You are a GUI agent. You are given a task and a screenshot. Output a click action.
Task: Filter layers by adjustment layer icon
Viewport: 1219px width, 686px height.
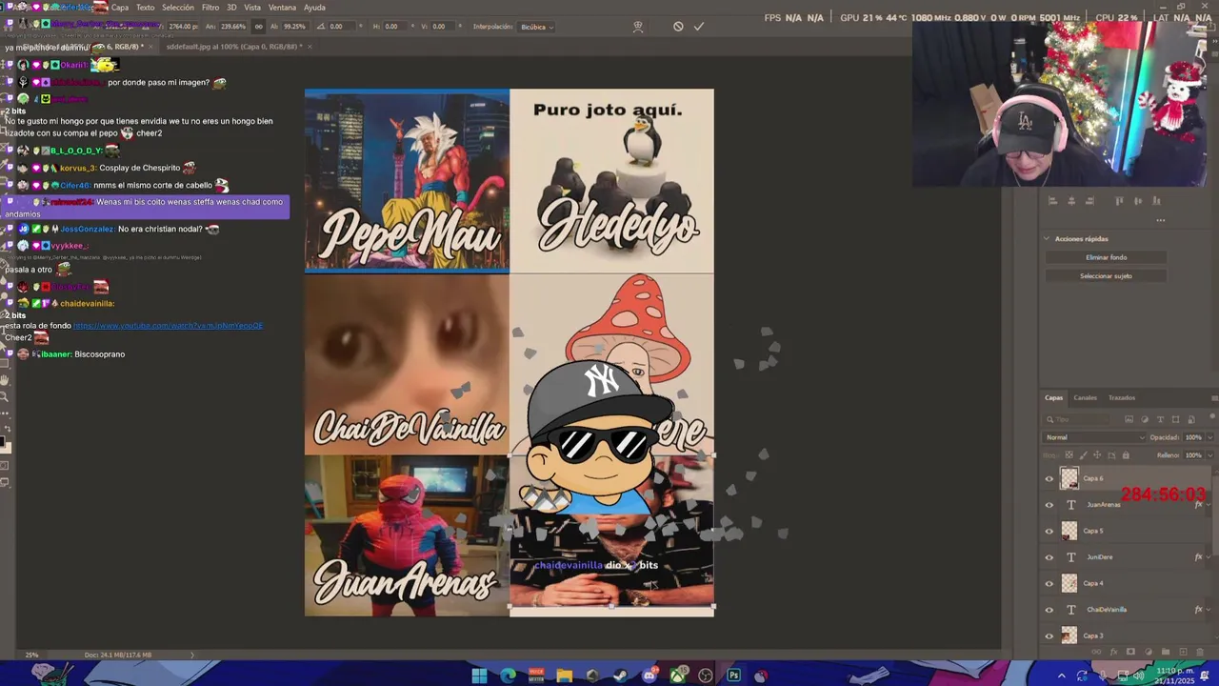coord(1145,419)
